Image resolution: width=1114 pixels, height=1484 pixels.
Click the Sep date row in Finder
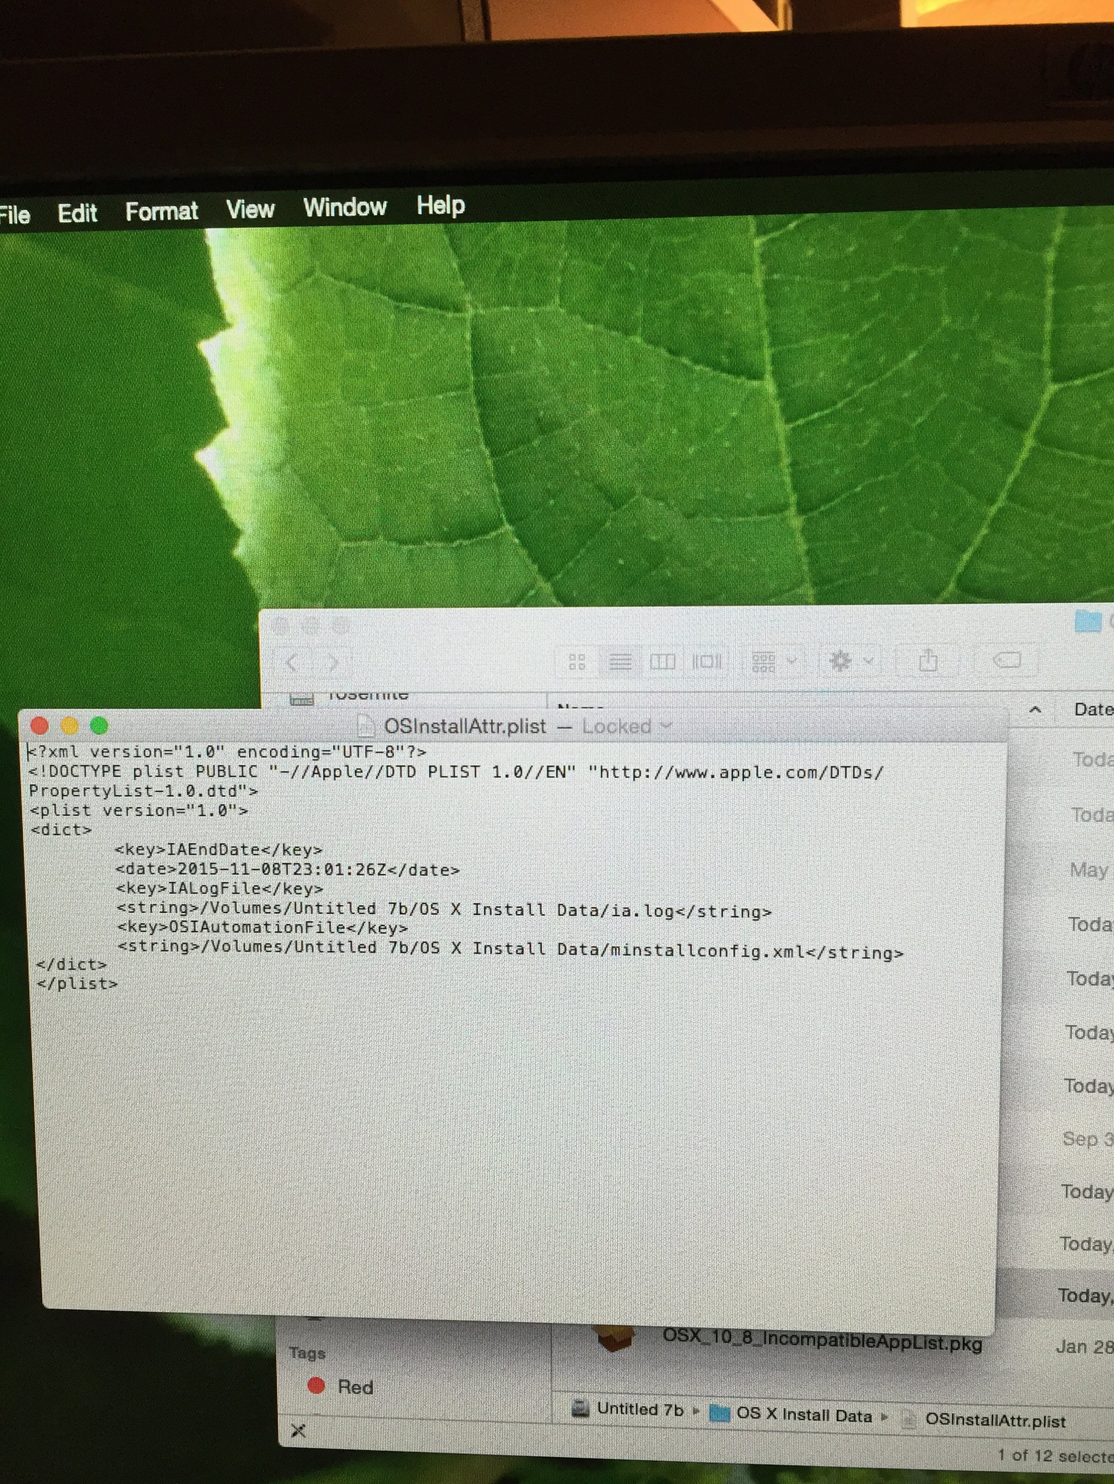(1088, 1138)
